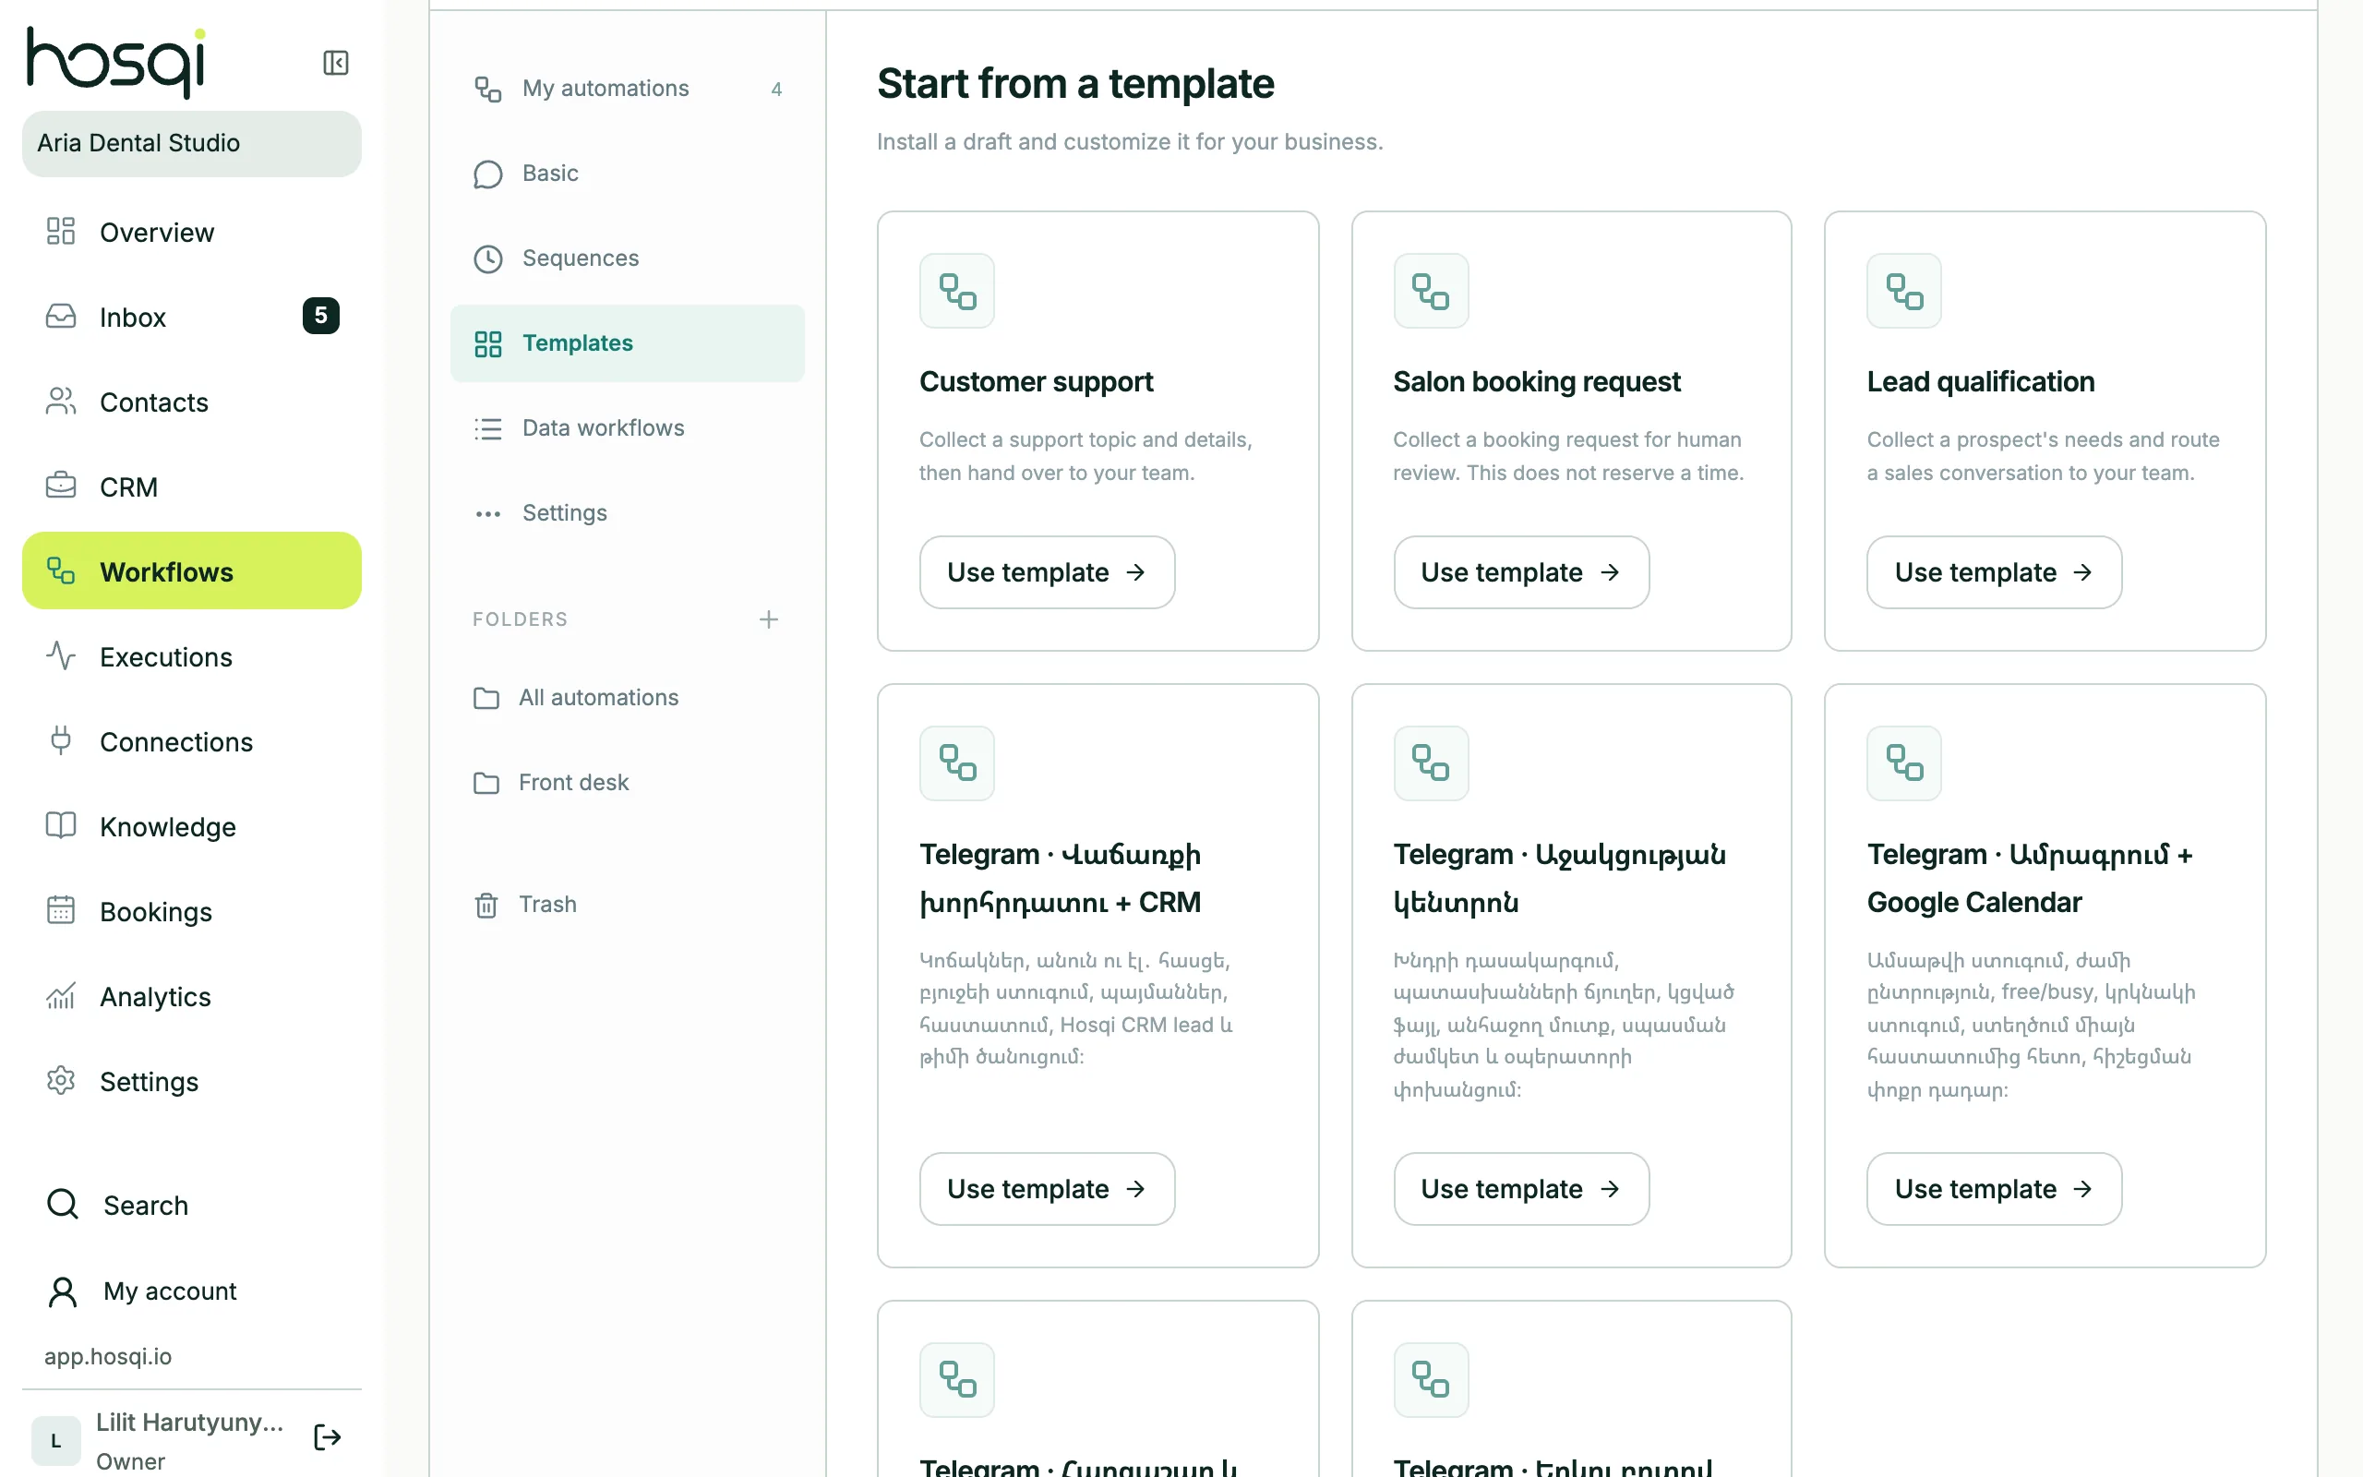The image size is (2363, 1477).
Task: Collapse the sidebar with the panel icon
Action: 335,63
